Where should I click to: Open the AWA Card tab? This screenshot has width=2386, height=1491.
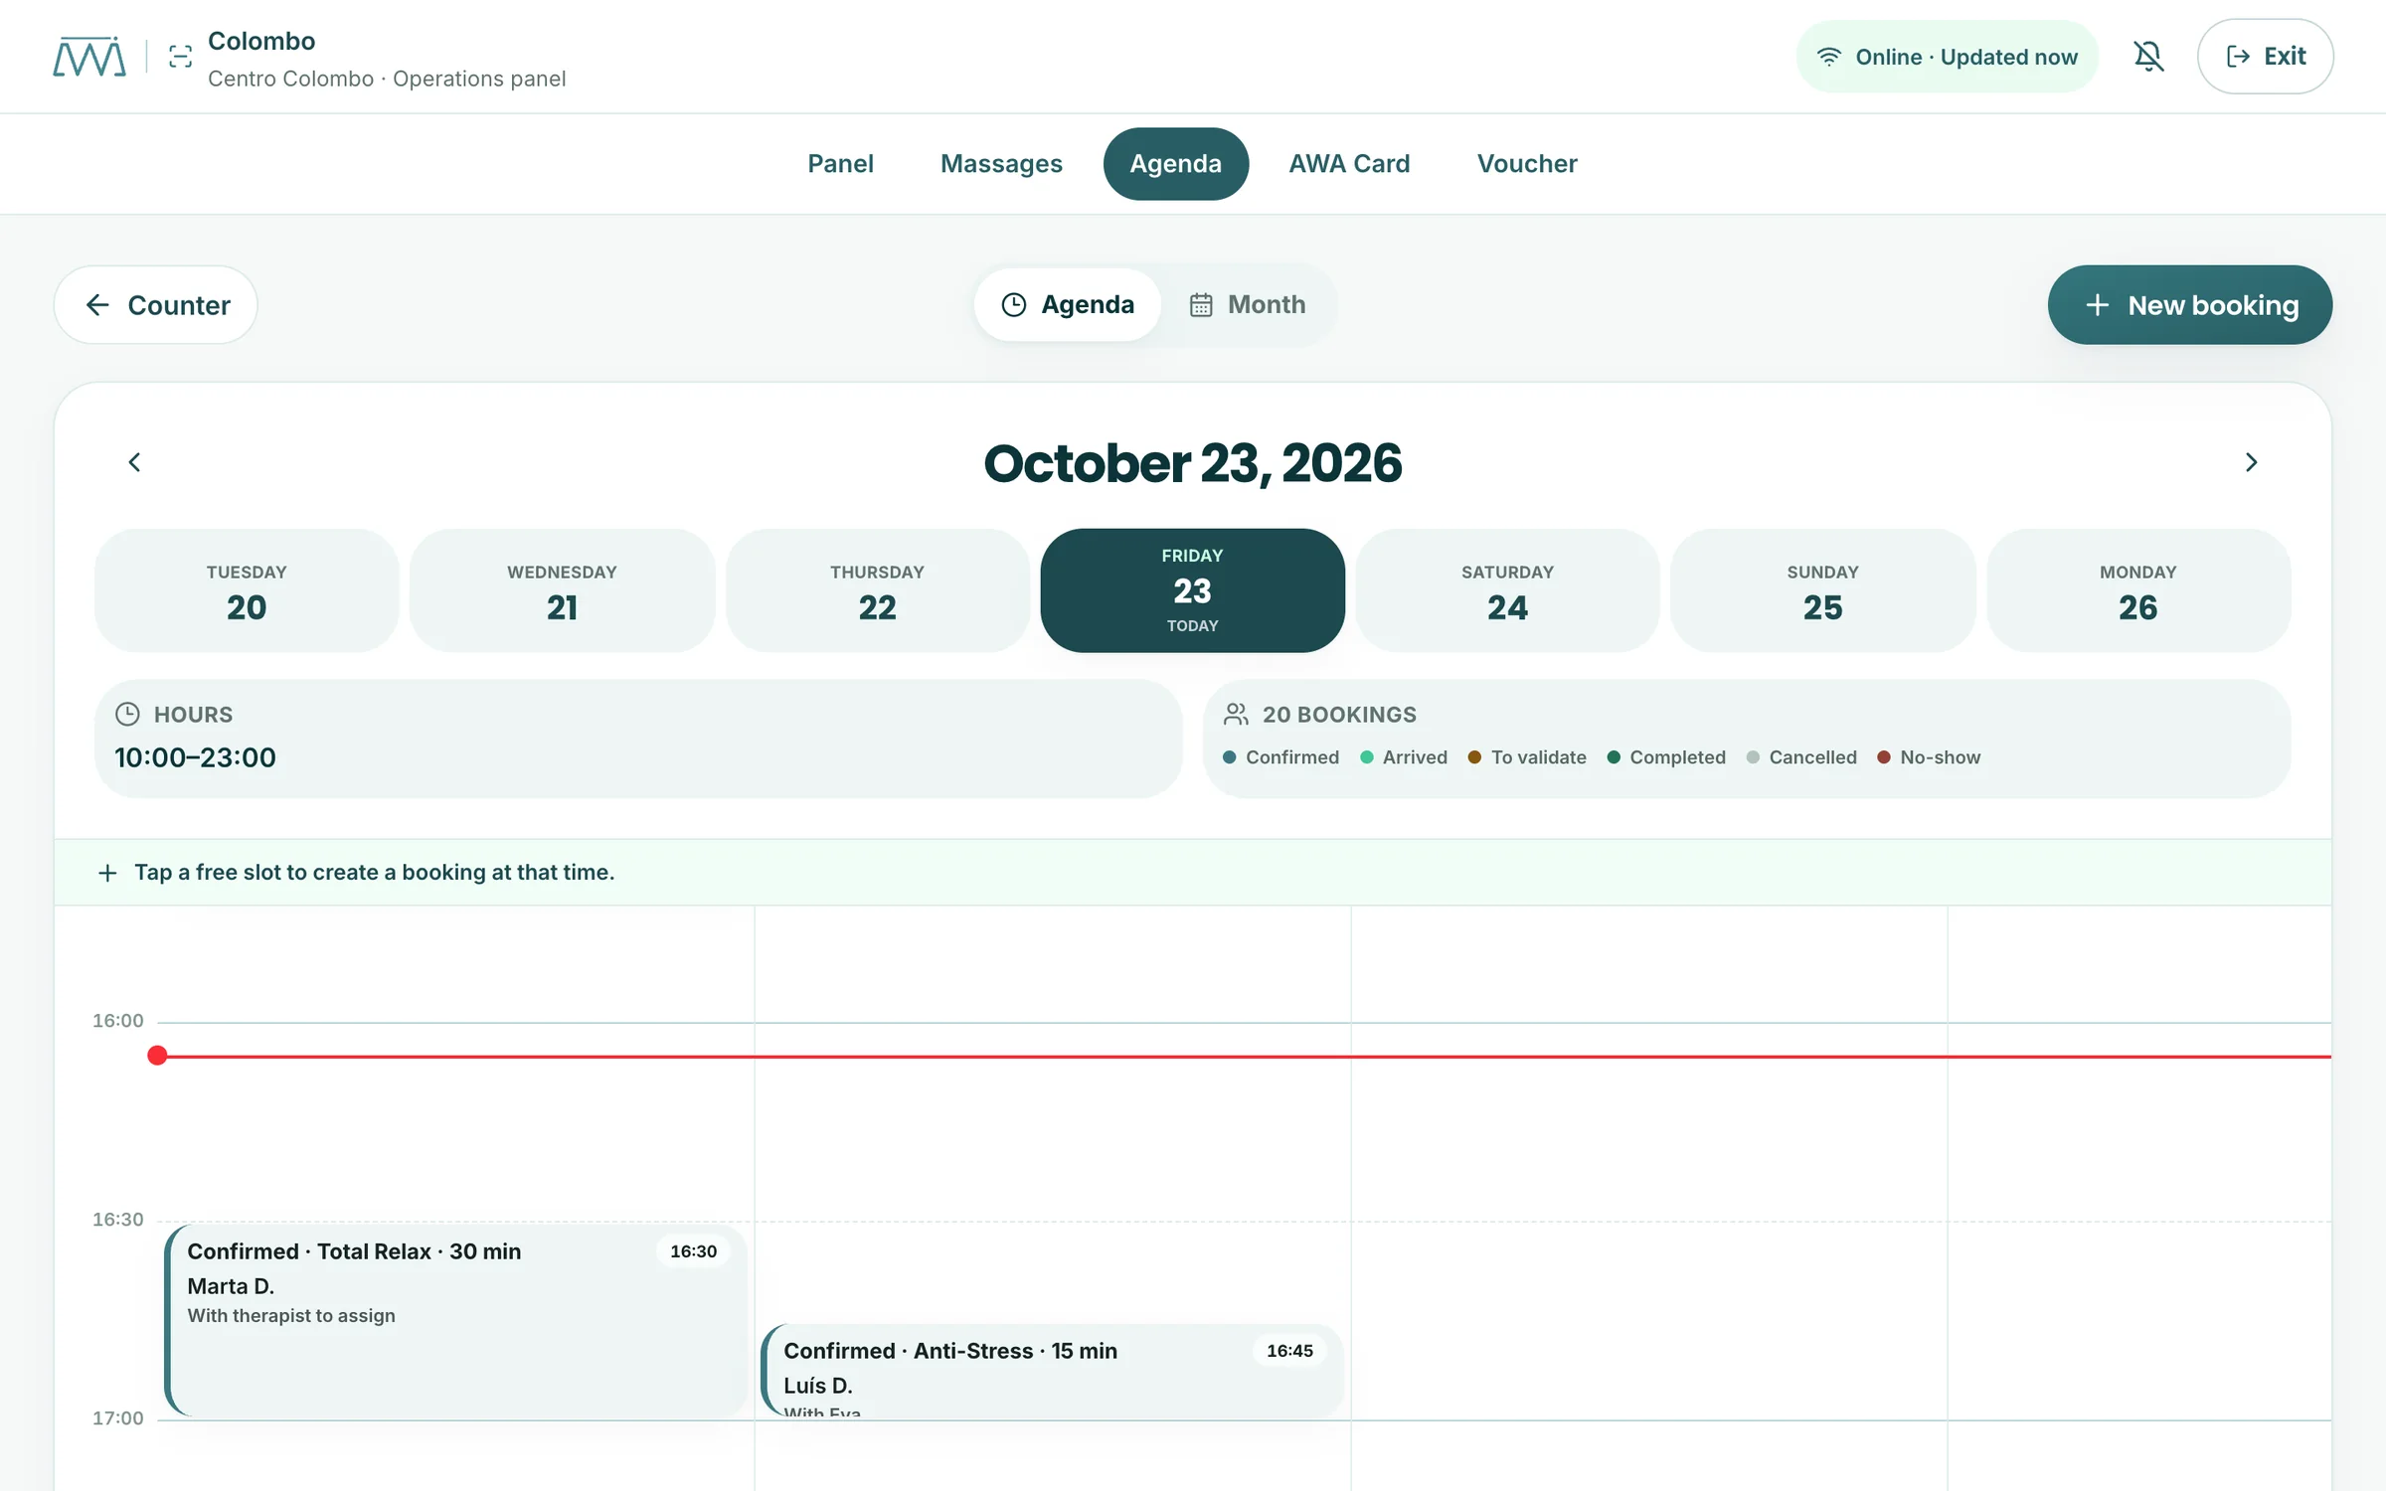pyautogui.click(x=1349, y=164)
